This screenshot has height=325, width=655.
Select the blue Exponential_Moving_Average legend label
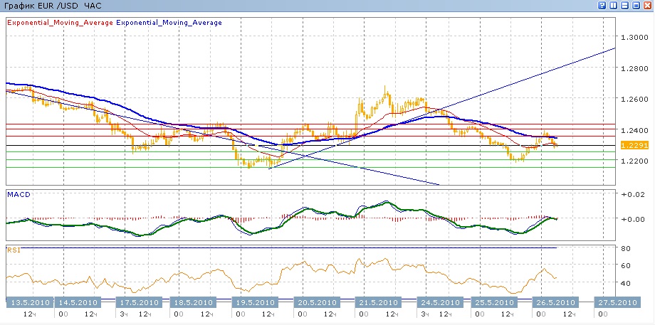[x=169, y=22]
